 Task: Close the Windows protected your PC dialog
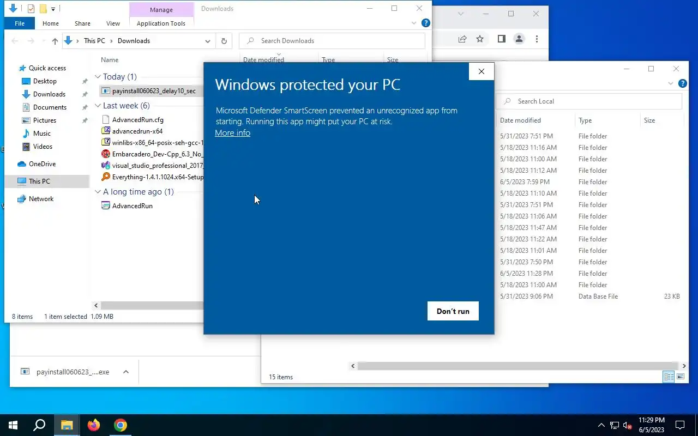point(481,71)
